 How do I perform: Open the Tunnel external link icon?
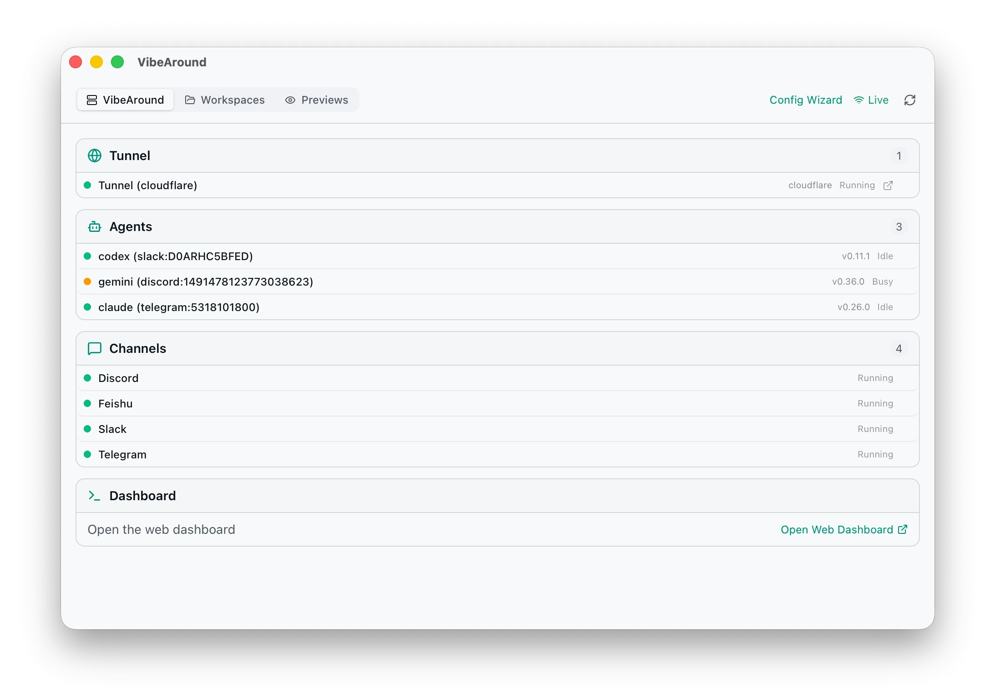[x=888, y=186]
